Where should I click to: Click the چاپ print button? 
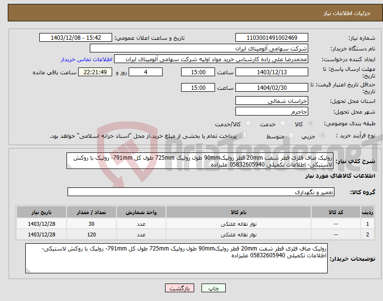(214, 288)
